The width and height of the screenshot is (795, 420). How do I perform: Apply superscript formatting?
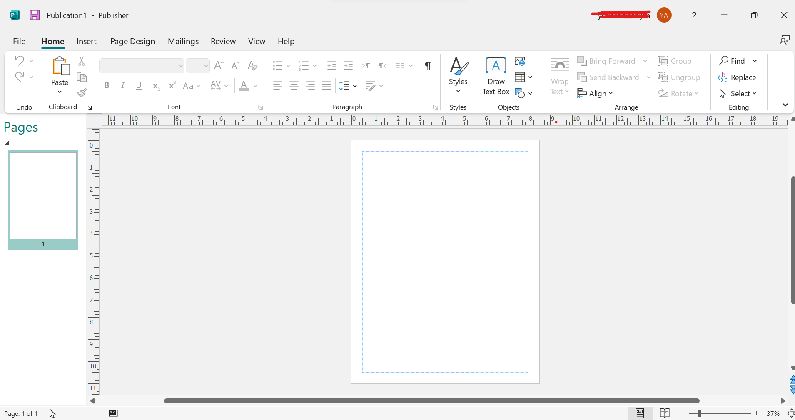172,85
